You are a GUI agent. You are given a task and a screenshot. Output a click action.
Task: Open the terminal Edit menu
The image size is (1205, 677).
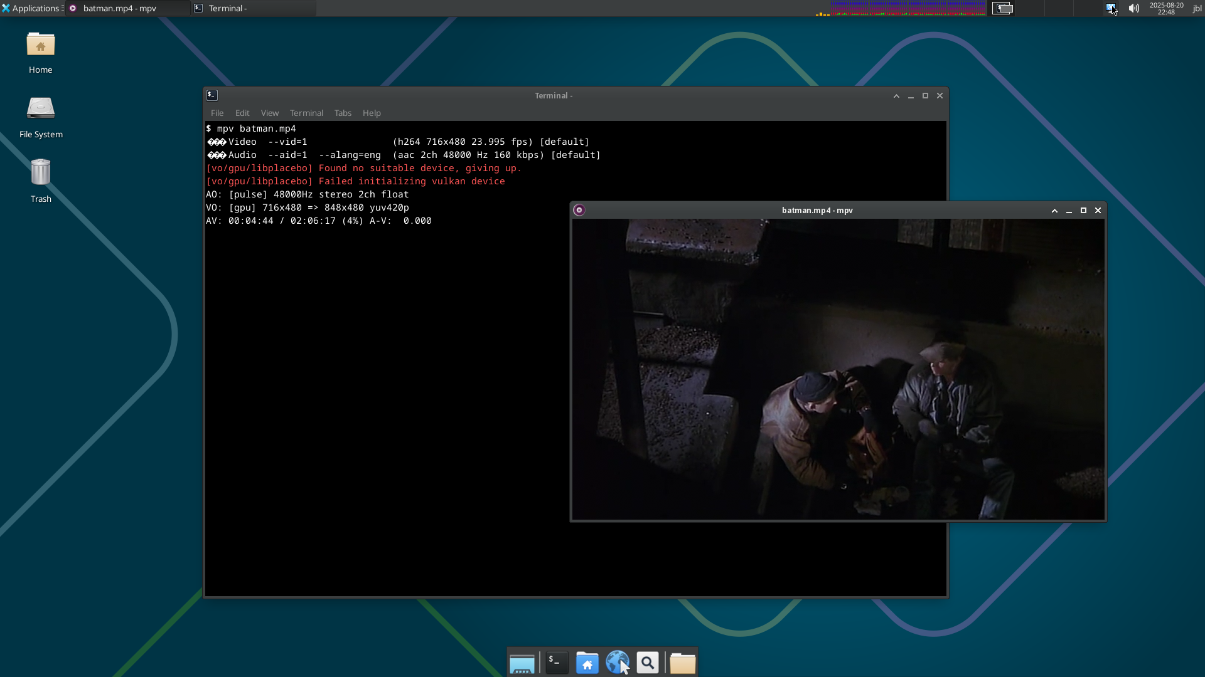pyautogui.click(x=242, y=113)
